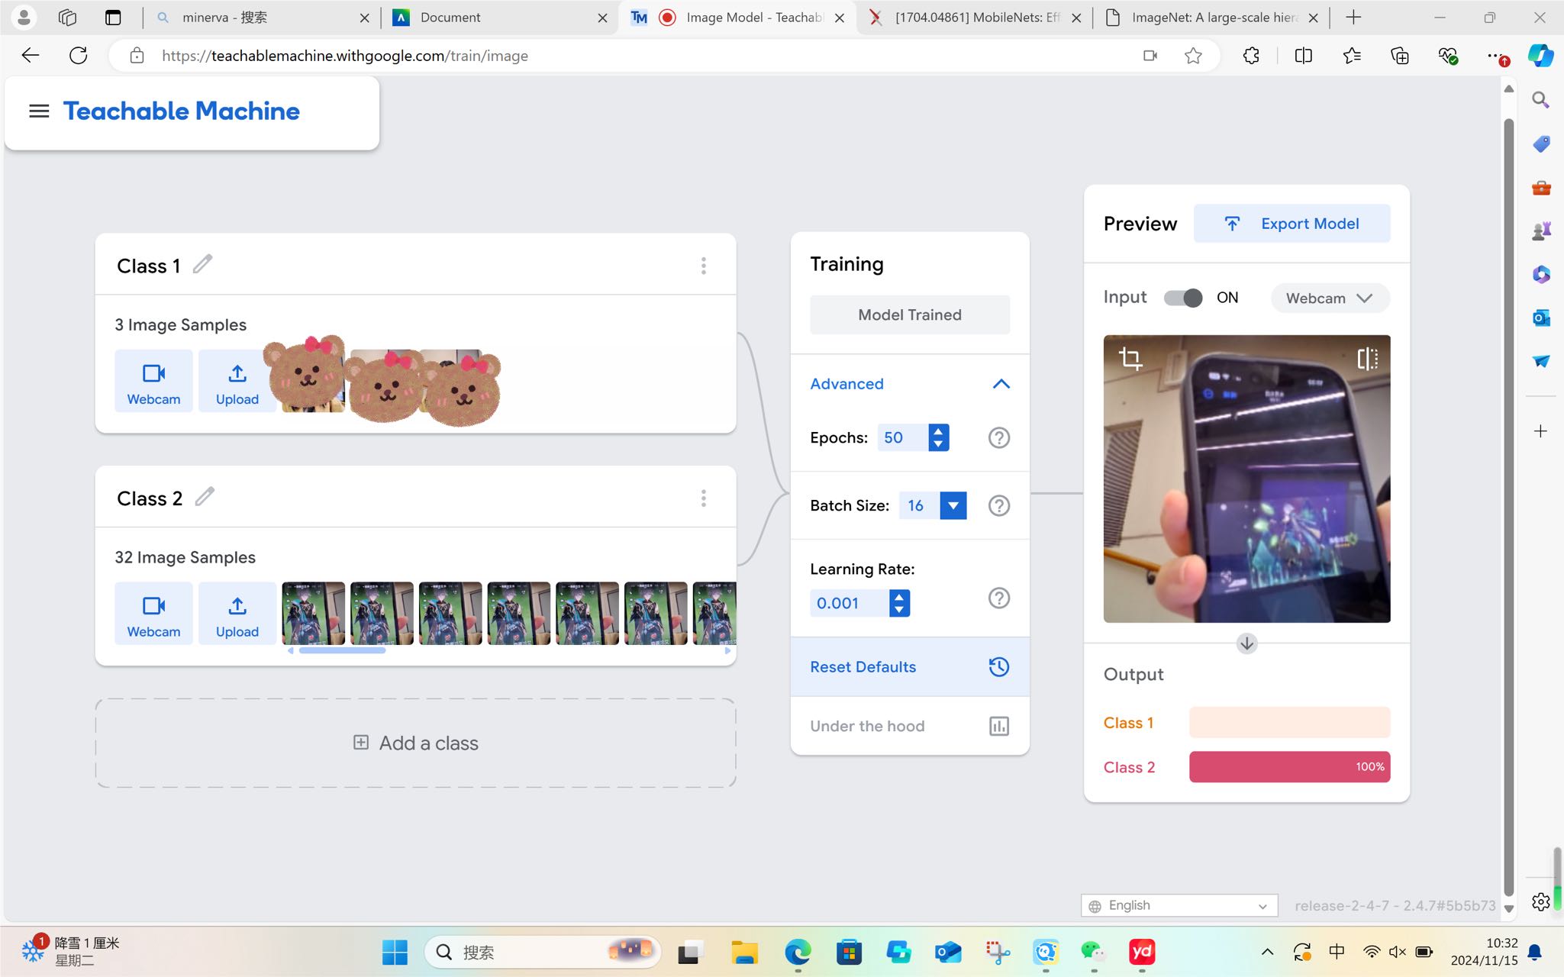Collapse the Advanced training section
This screenshot has height=977, width=1564.
[1001, 384]
